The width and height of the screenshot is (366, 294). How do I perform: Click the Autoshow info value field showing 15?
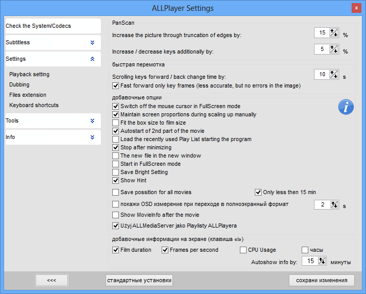point(310,261)
